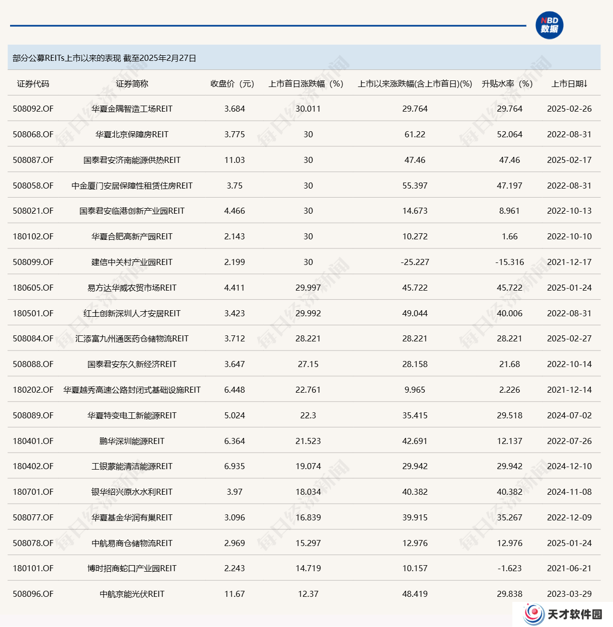Click the 天才软件园 watermark text
Screen dimensions: 613x627
(x=574, y=614)
